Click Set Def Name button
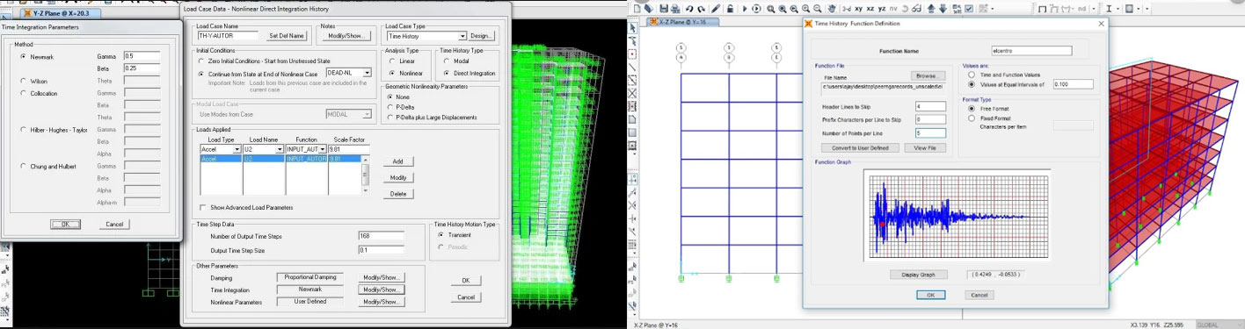Viewport: 1245px width, 329px height. [x=287, y=36]
